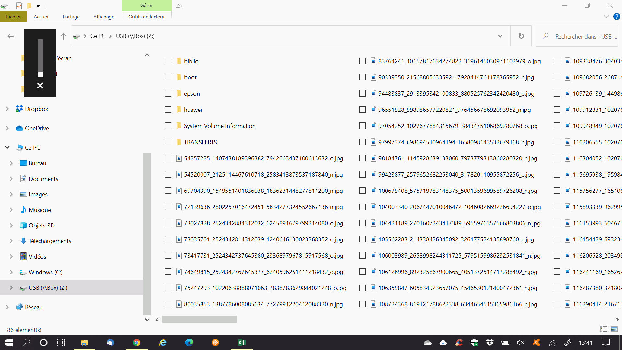Open Chrome from the taskbar
Image resolution: width=622 pixels, height=350 pixels.
(x=137, y=343)
